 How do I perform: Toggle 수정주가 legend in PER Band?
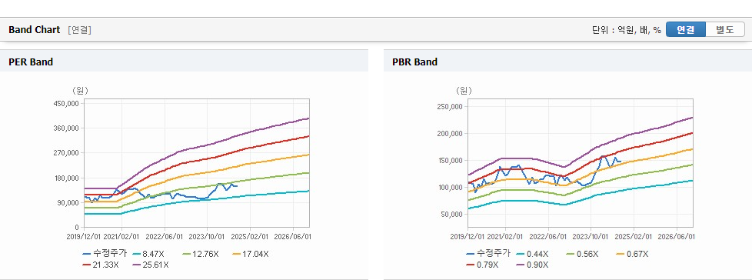tap(105, 254)
